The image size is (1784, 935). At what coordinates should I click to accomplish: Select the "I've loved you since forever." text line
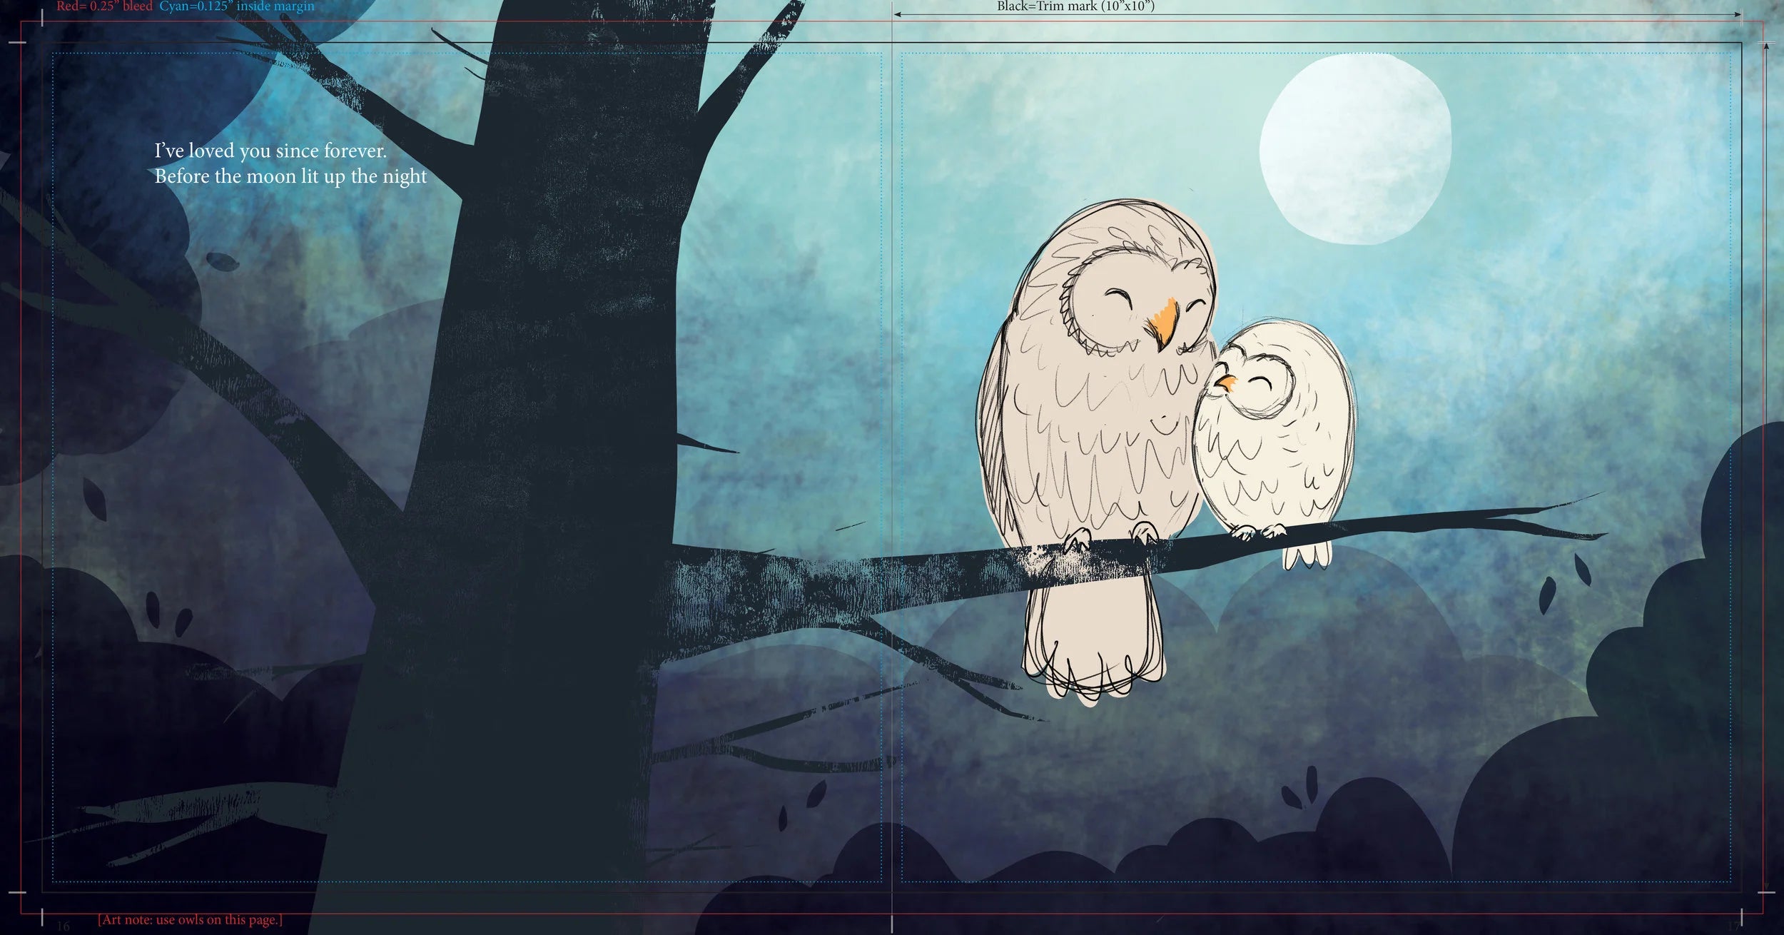click(x=270, y=151)
